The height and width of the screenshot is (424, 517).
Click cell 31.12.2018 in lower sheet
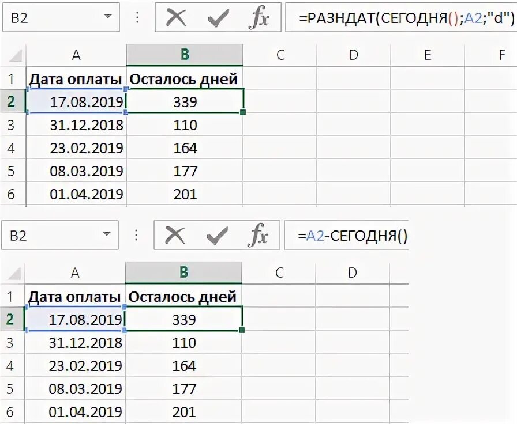(x=75, y=342)
